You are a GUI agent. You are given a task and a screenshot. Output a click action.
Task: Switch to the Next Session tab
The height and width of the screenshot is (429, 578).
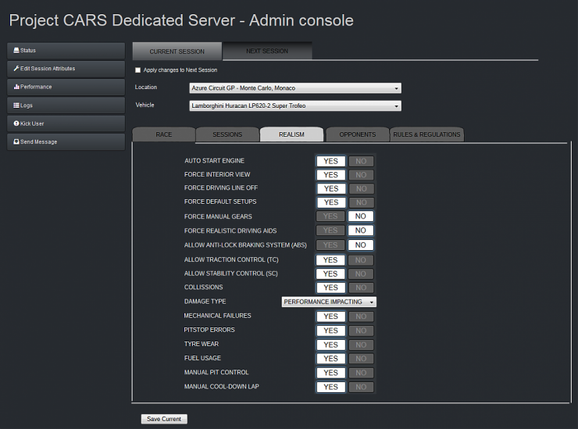267,51
